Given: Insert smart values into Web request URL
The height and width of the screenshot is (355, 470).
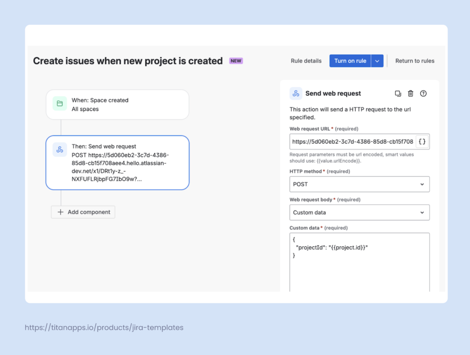Looking at the screenshot, I should tap(422, 141).
